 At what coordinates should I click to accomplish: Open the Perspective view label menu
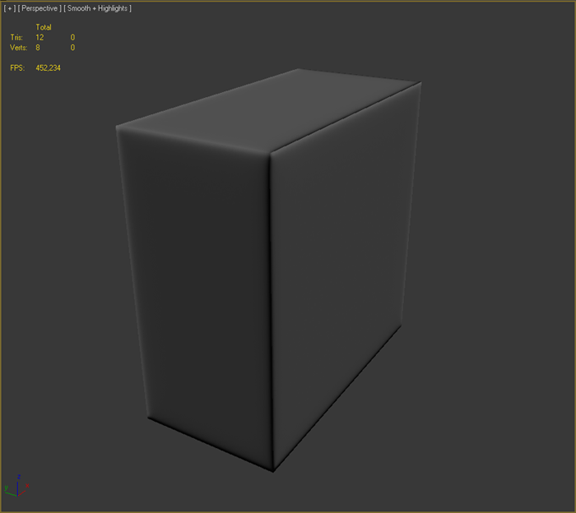click(x=39, y=8)
